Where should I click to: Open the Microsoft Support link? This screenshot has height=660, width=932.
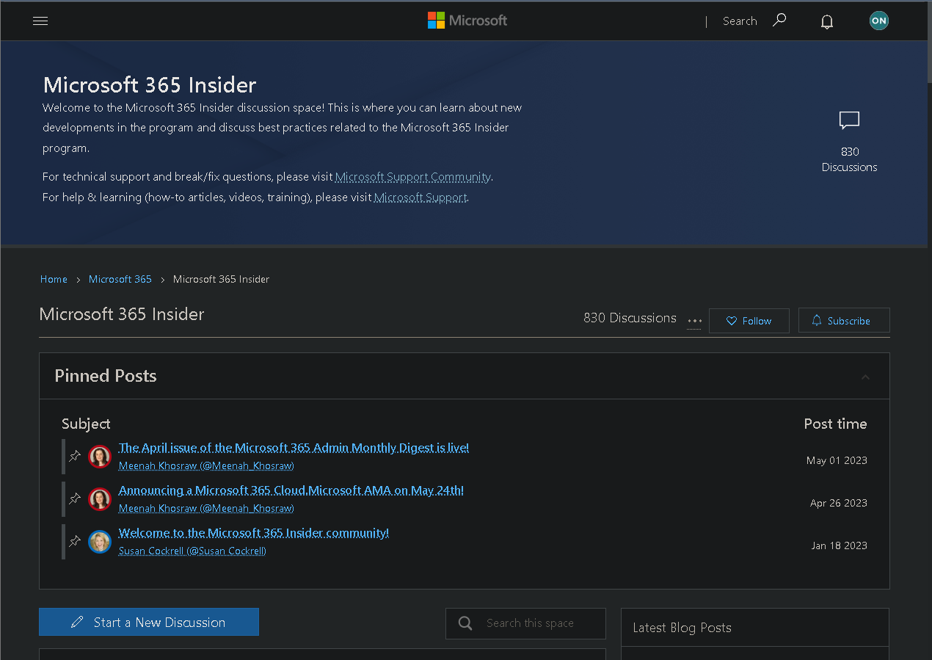click(x=421, y=197)
